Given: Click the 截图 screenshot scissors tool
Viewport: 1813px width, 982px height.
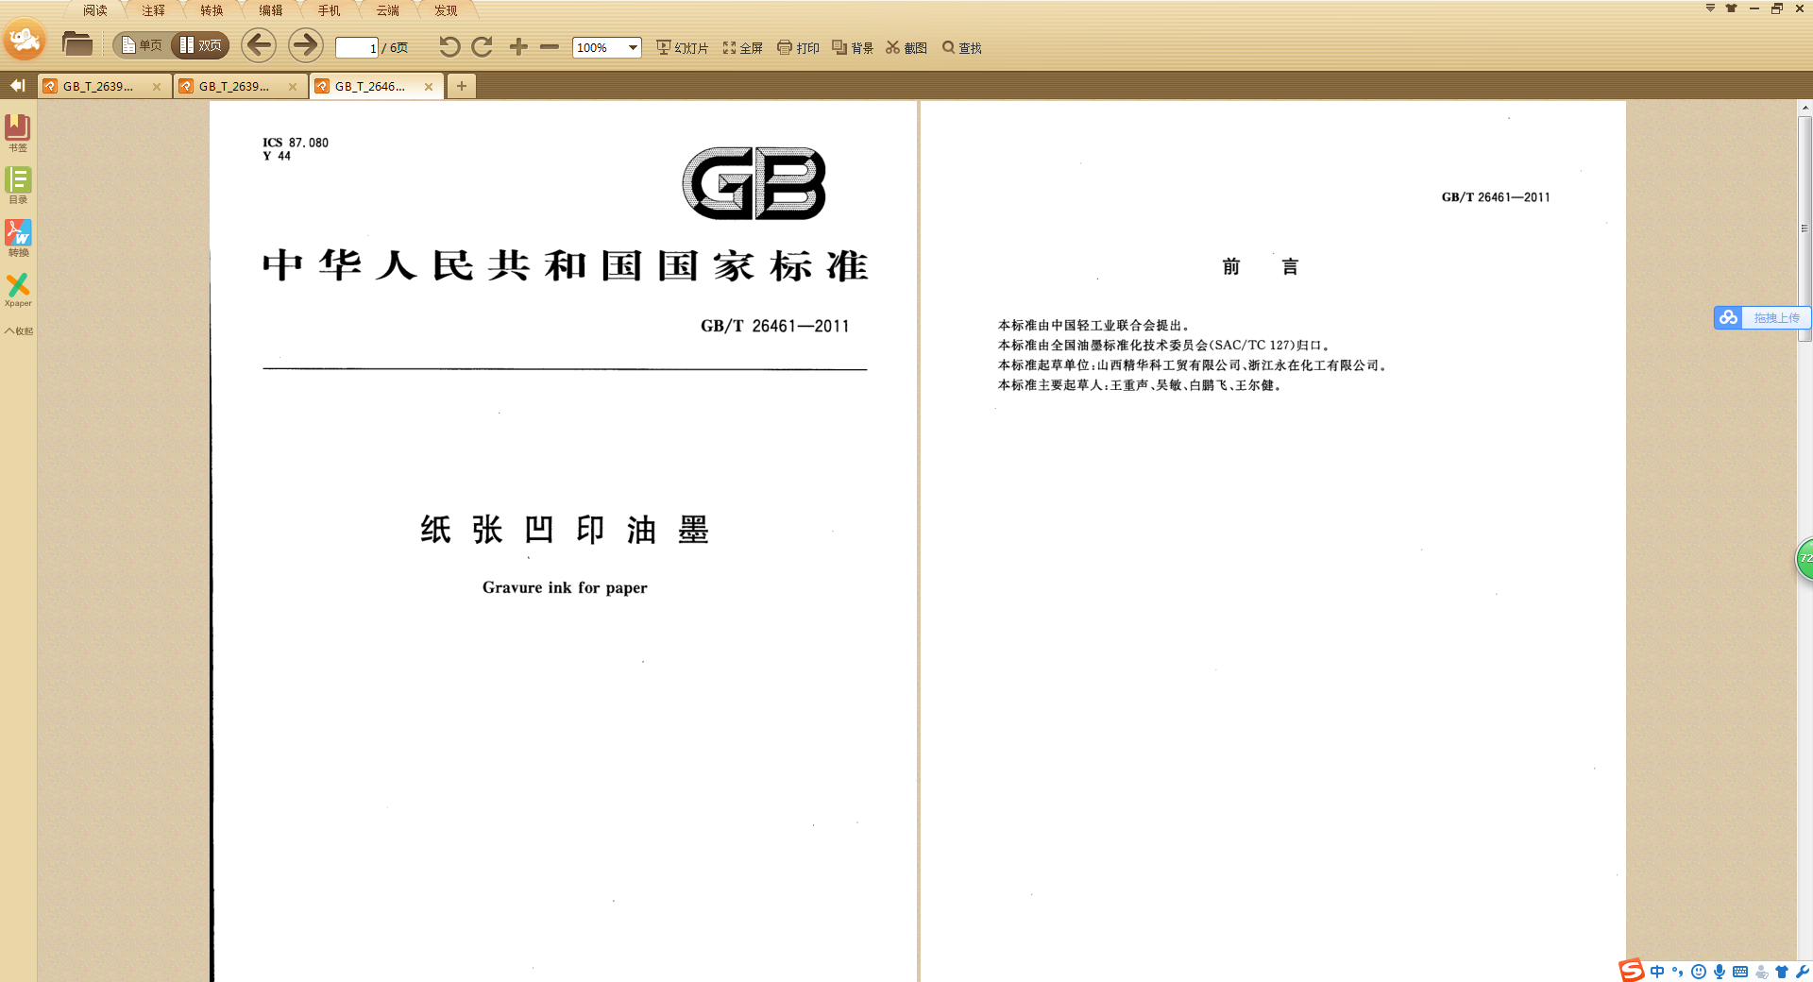Looking at the screenshot, I should tap(906, 48).
